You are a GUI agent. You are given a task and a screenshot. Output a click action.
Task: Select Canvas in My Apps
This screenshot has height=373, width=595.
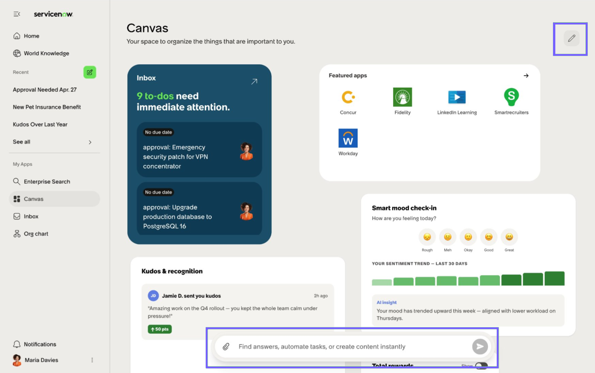click(54, 199)
